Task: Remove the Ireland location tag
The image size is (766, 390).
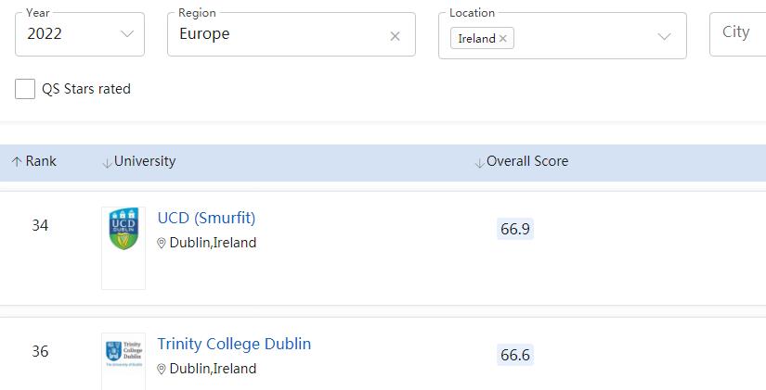Action: tap(503, 39)
